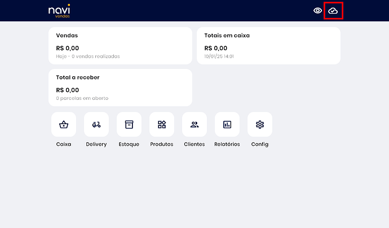389x228 pixels.
Task: Click 'Hoje - 0 vendas realizadas' text
Action: [88, 56]
